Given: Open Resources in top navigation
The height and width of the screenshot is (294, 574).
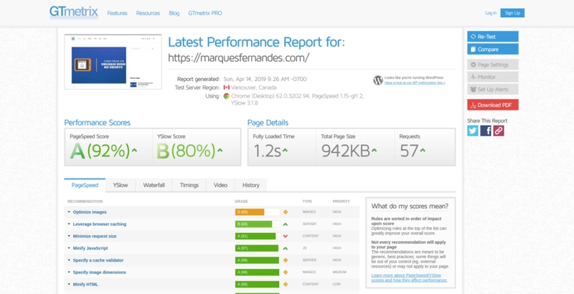Looking at the screenshot, I should (x=148, y=13).
